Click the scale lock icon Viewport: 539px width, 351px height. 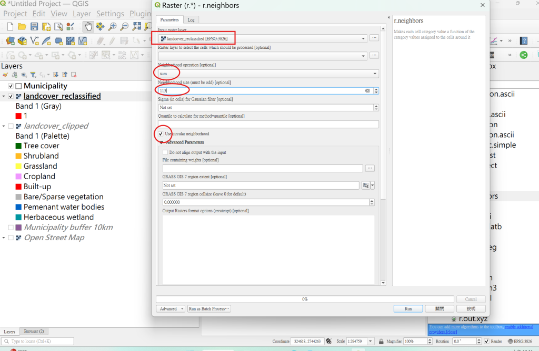pyautogui.click(x=381, y=341)
